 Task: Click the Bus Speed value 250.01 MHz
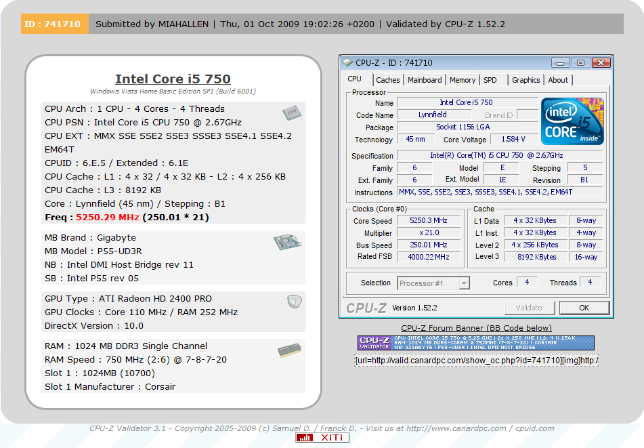point(429,245)
